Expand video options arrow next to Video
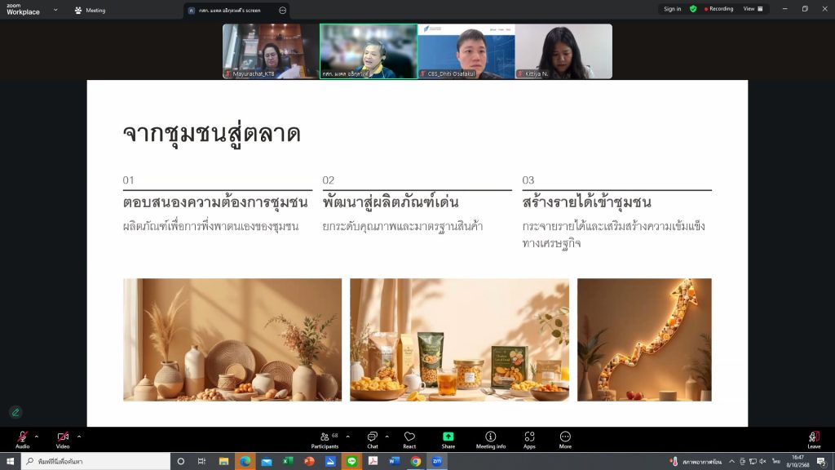The image size is (835, 470). (x=79, y=436)
